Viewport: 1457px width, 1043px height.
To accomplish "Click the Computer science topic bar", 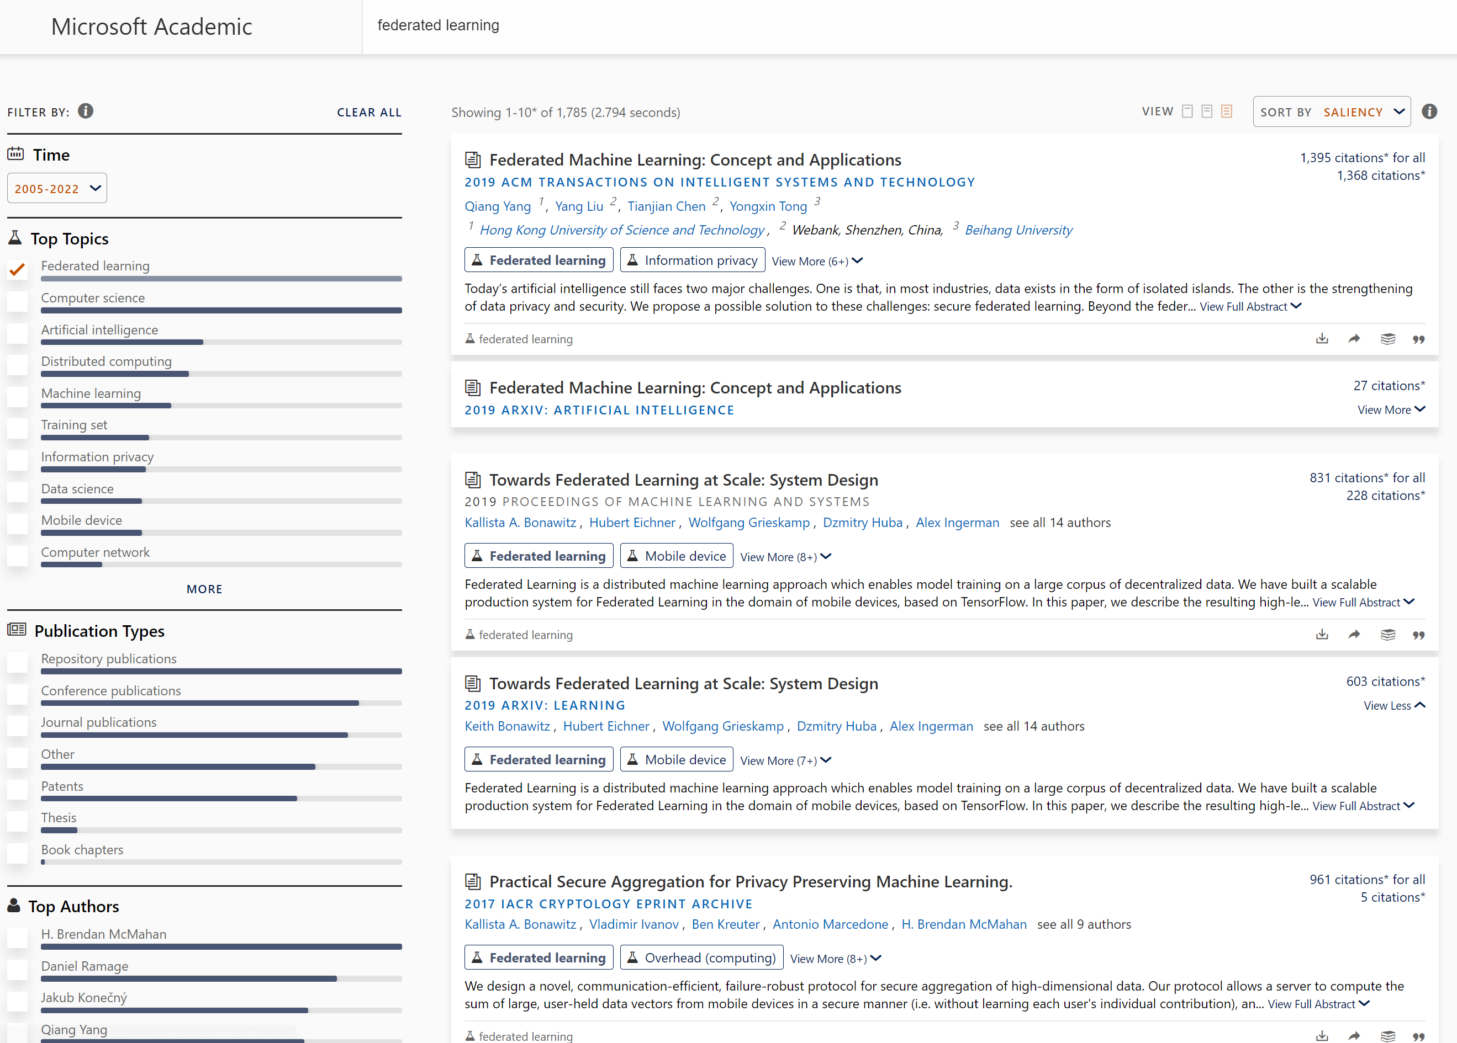I will (221, 311).
